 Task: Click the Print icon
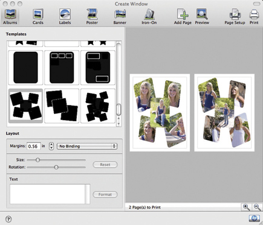pyautogui.click(x=254, y=16)
